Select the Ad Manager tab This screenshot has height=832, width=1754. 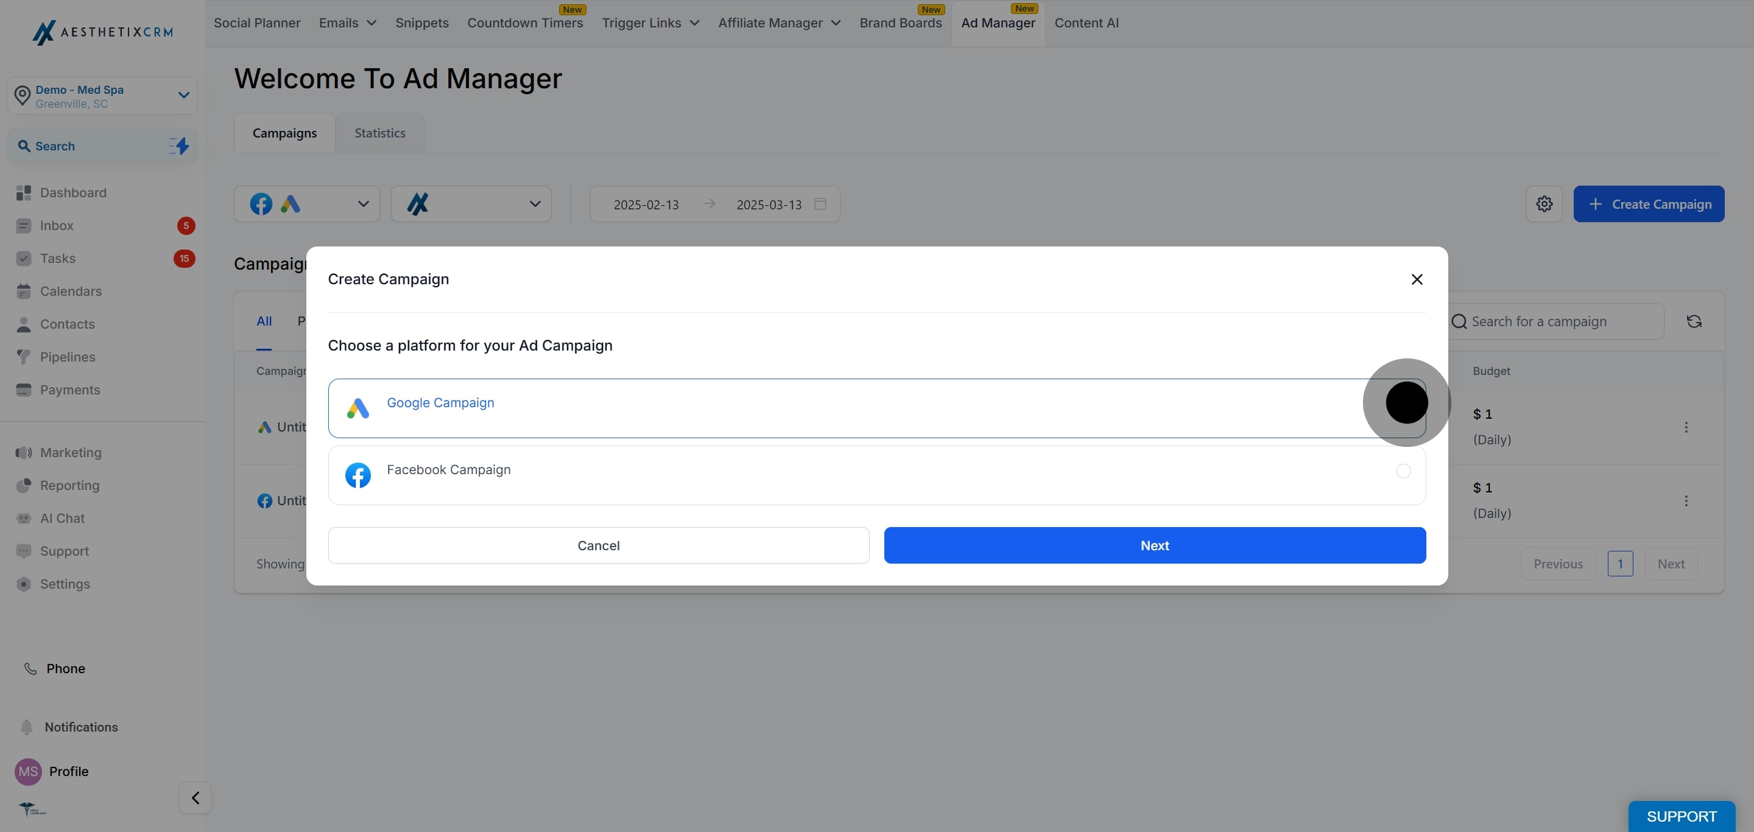[x=998, y=23]
